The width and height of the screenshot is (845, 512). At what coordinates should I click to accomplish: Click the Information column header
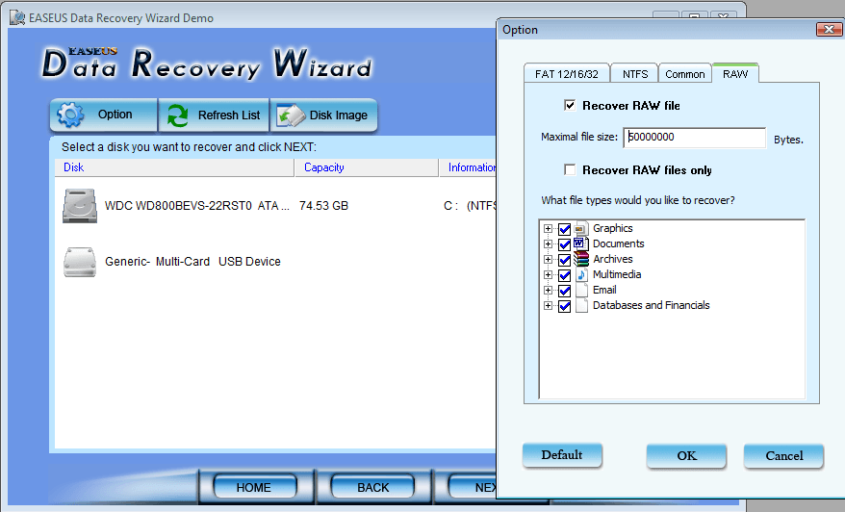tap(468, 167)
